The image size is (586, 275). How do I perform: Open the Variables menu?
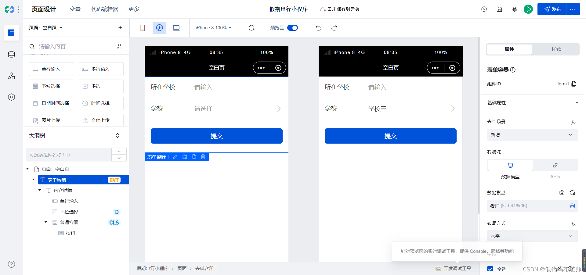(x=75, y=9)
